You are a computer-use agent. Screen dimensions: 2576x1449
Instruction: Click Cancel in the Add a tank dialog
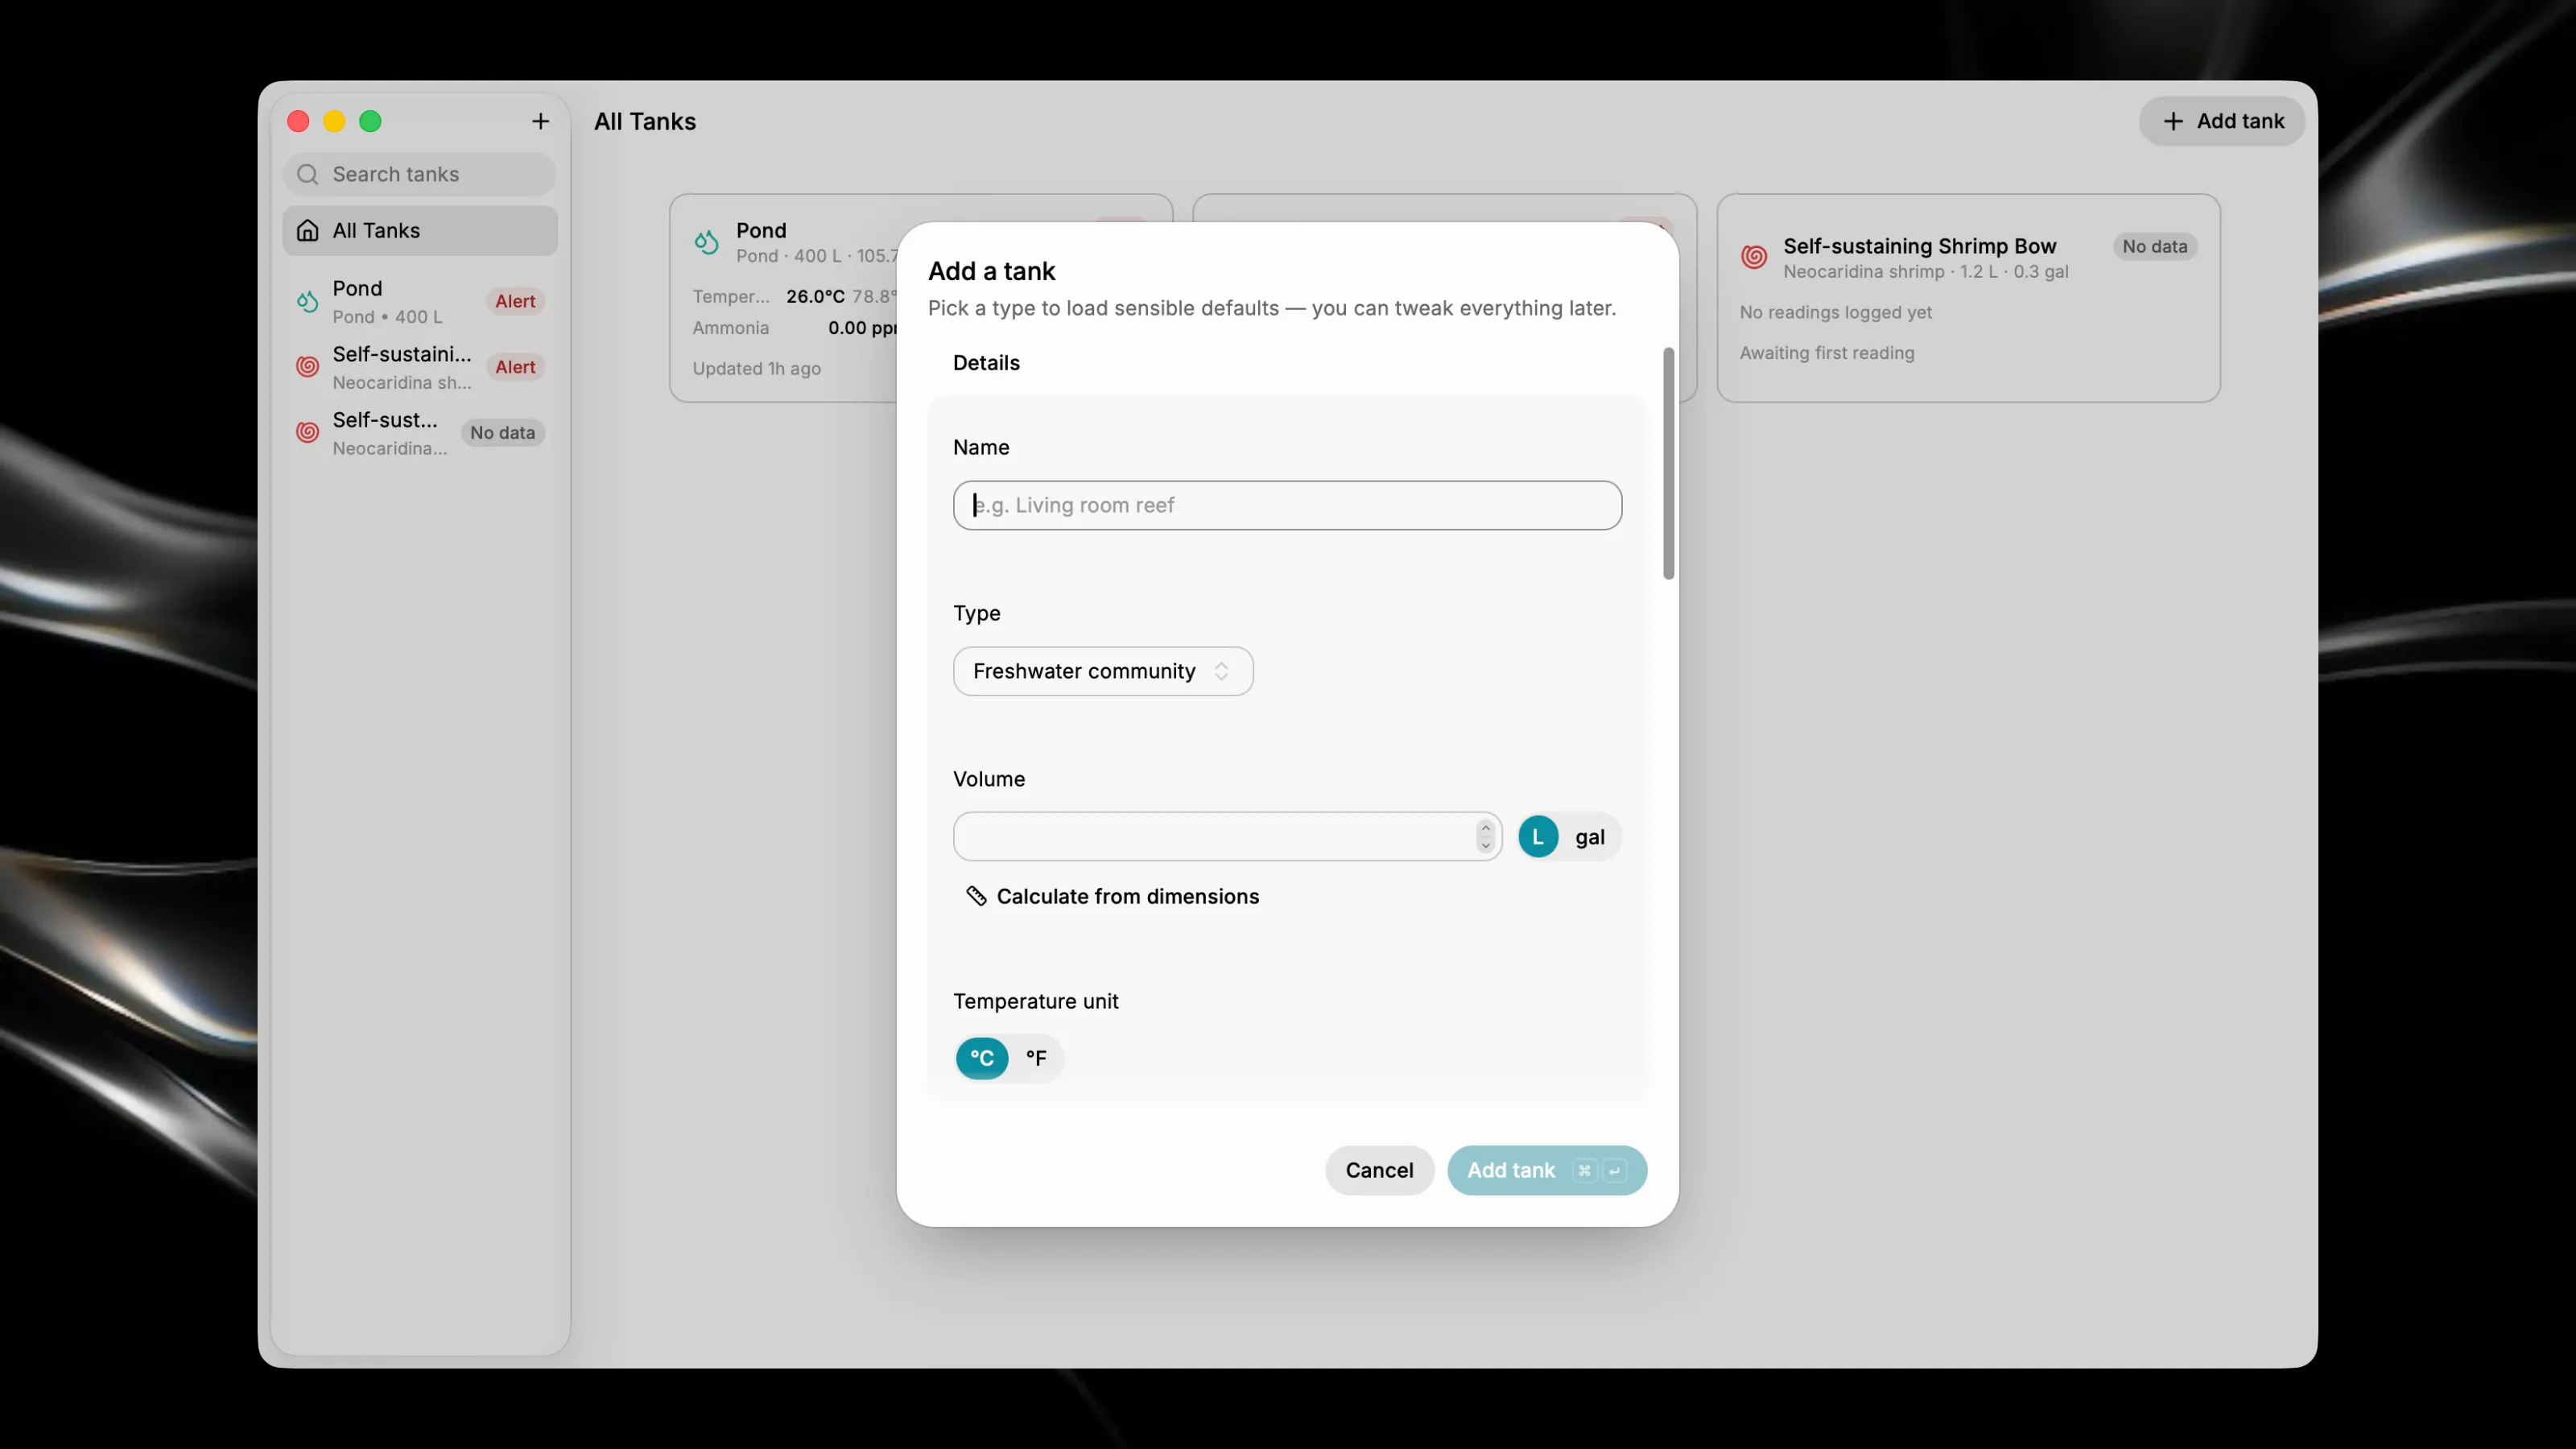[1379, 1170]
